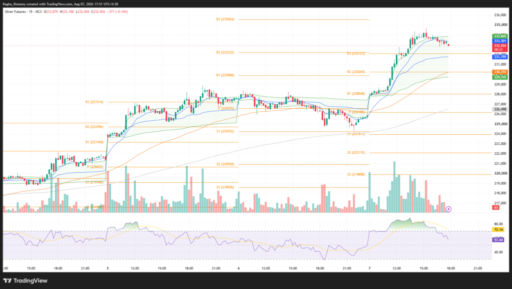512x289 pixels.
Task: Click the grey 226,498 price tag
Action: pos(499,109)
